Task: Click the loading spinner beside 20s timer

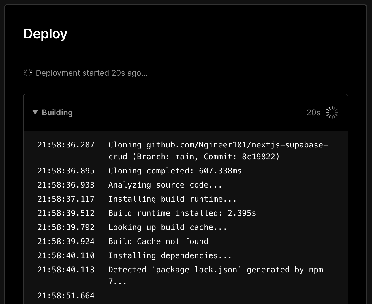Action: pos(332,112)
